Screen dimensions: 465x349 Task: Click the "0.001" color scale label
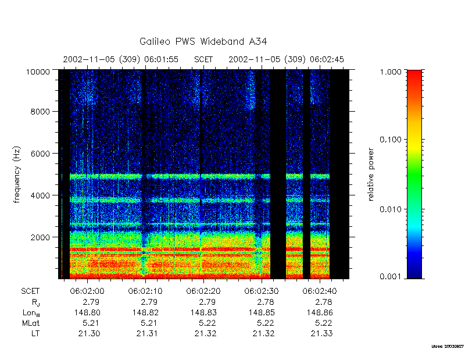(389, 277)
